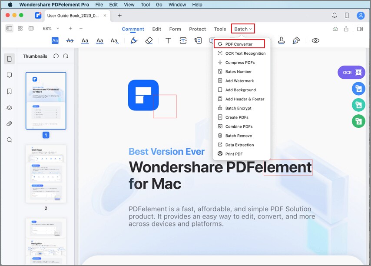The width and height of the screenshot is (371, 266).
Task: Select the Eraser tool next to the highlighter
Action: [149, 40]
